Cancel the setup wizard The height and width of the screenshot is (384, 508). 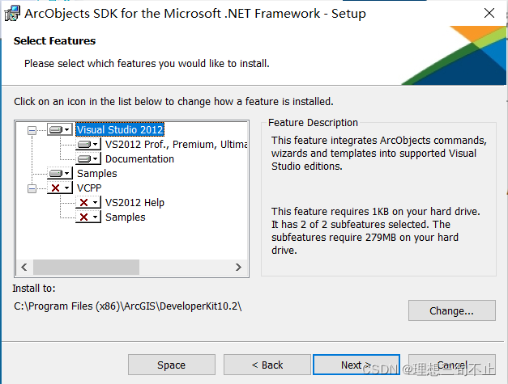[452, 365]
